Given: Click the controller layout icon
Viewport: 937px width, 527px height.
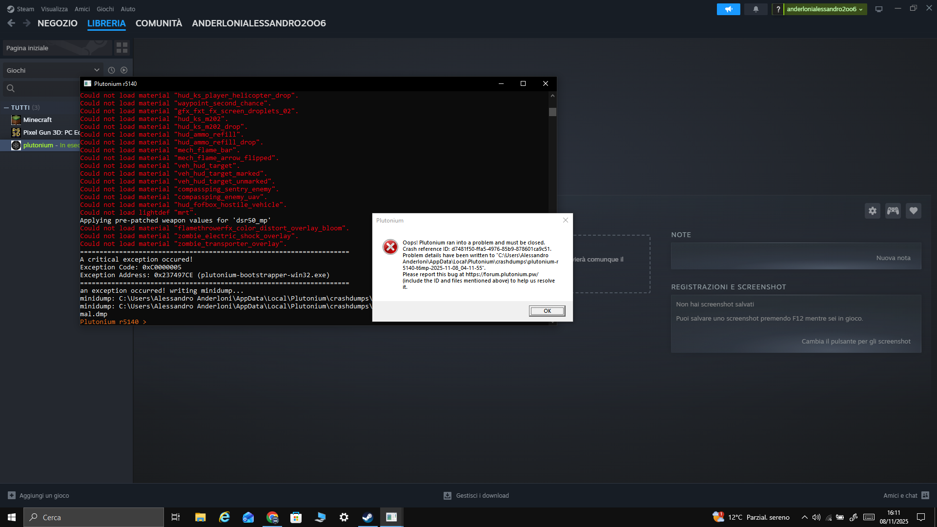Looking at the screenshot, I should coord(893,211).
